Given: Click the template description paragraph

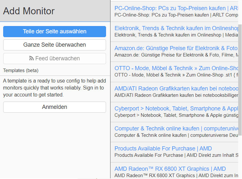Looking at the screenshot, I should point(54,88).
